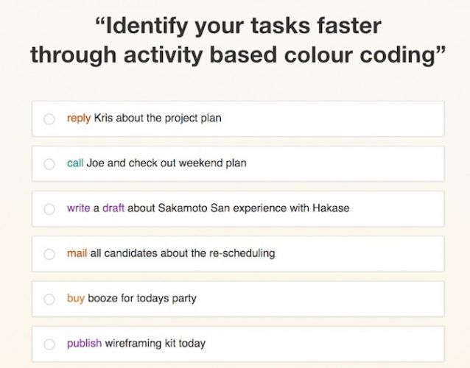Click the orange "buy" keyword
The width and height of the screenshot is (470, 368).
point(76,298)
